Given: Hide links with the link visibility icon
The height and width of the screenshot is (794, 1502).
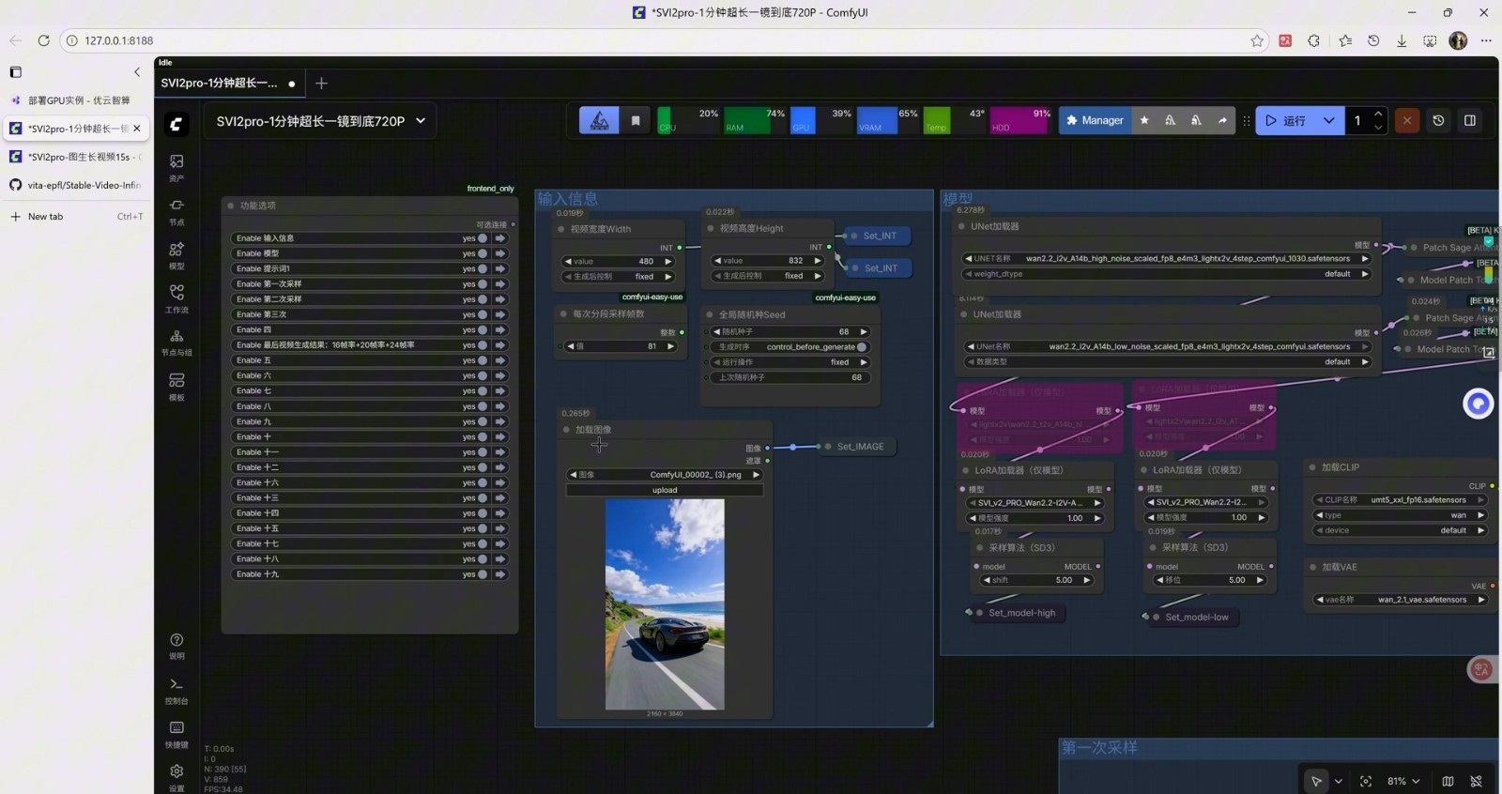Looking at the screenshot, I should tap(1476, 781).
